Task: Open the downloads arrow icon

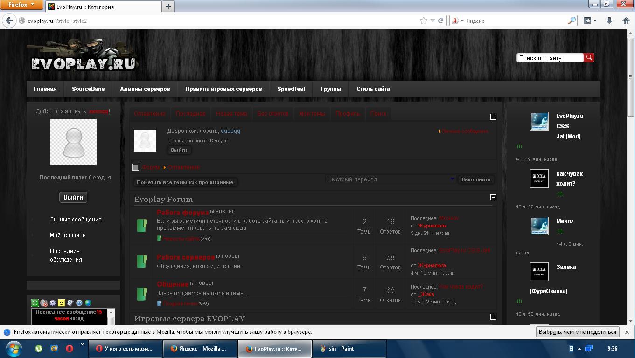Action: (x=609, y=21)
